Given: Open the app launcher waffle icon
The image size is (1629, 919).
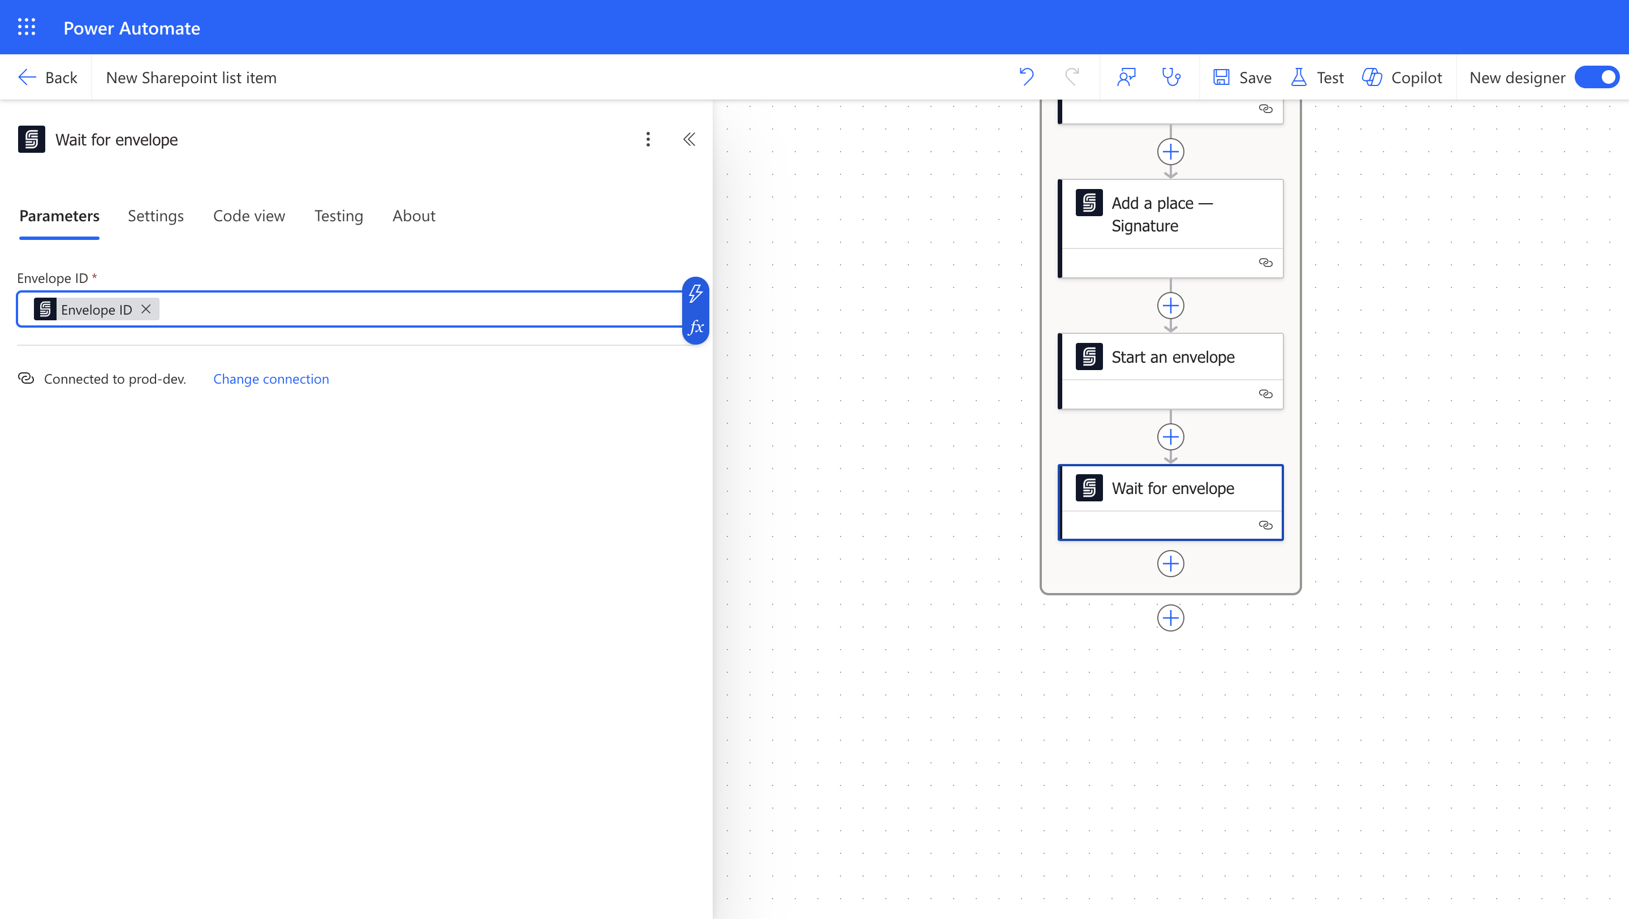Looking at the screenshot, I should point(27,27).
